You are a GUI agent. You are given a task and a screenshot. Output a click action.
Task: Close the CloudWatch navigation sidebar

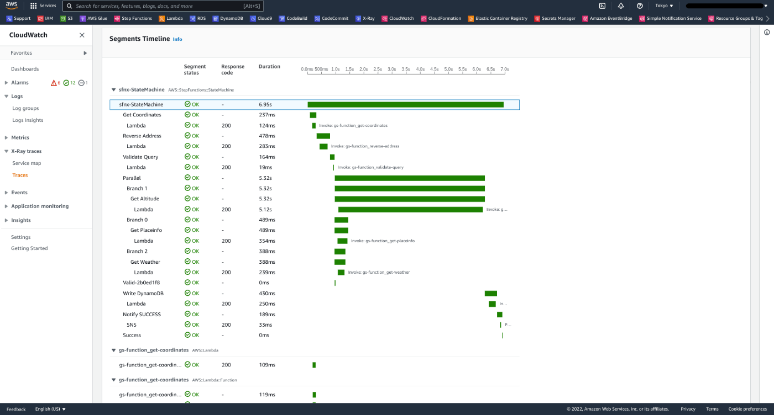pyautogui.click(x=82, y=35)
